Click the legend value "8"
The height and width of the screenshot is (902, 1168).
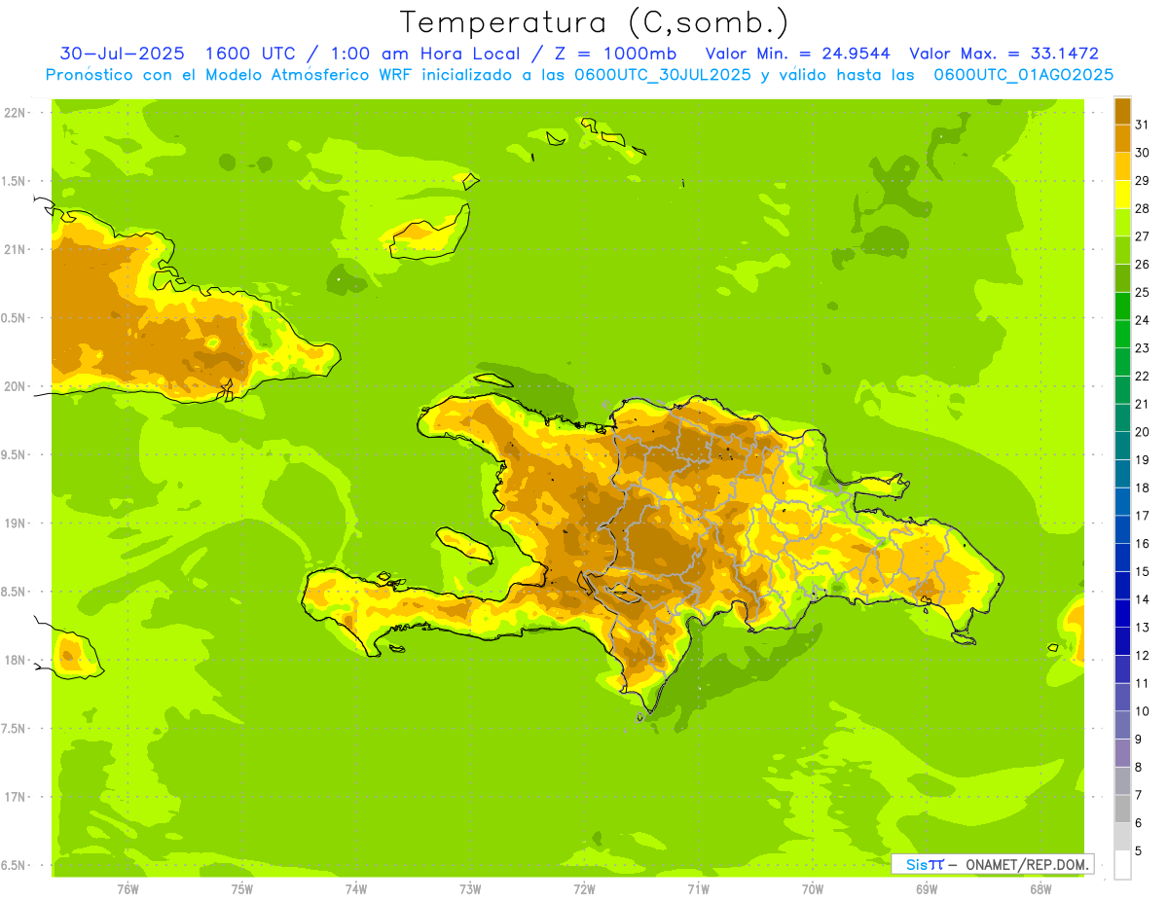click(x=1138, y=767)
